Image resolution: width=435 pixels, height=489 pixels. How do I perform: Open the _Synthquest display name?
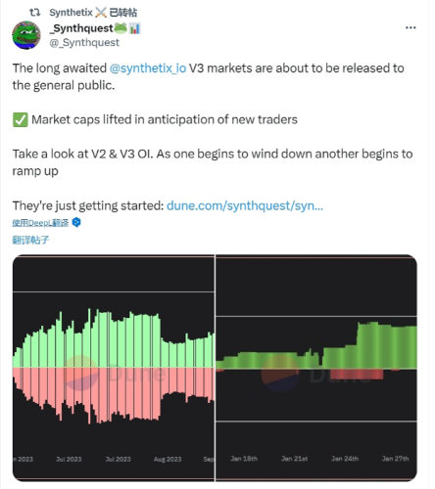coord(81,28)
